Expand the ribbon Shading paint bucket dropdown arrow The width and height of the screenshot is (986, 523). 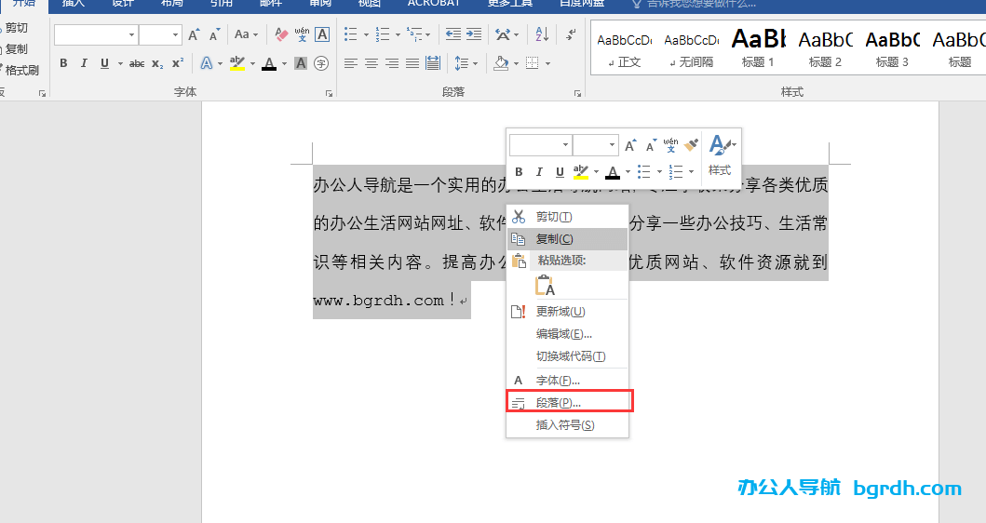click(x=516, y=63)
